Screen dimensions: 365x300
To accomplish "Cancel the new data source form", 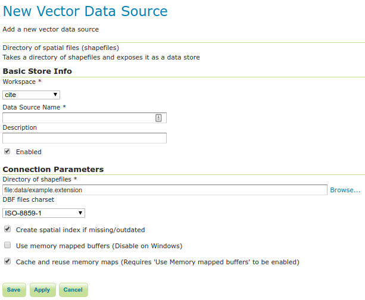I will click(x=73, y=290).
